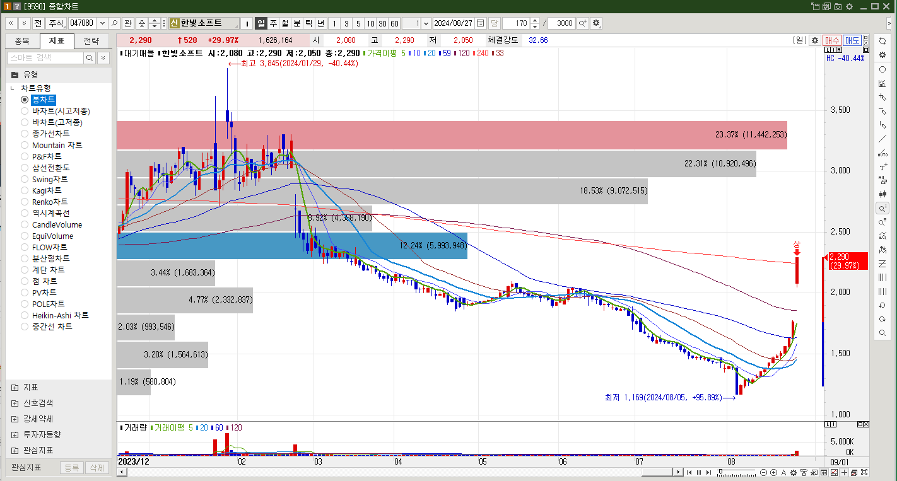Click the candle count field showing 170
897x481 pixels.
(x=516, y=23)
